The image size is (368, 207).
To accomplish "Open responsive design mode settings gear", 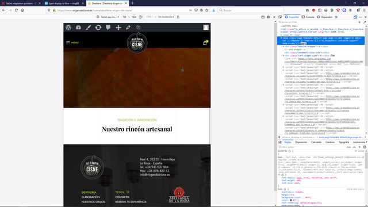I will click(x=269, y=17).
